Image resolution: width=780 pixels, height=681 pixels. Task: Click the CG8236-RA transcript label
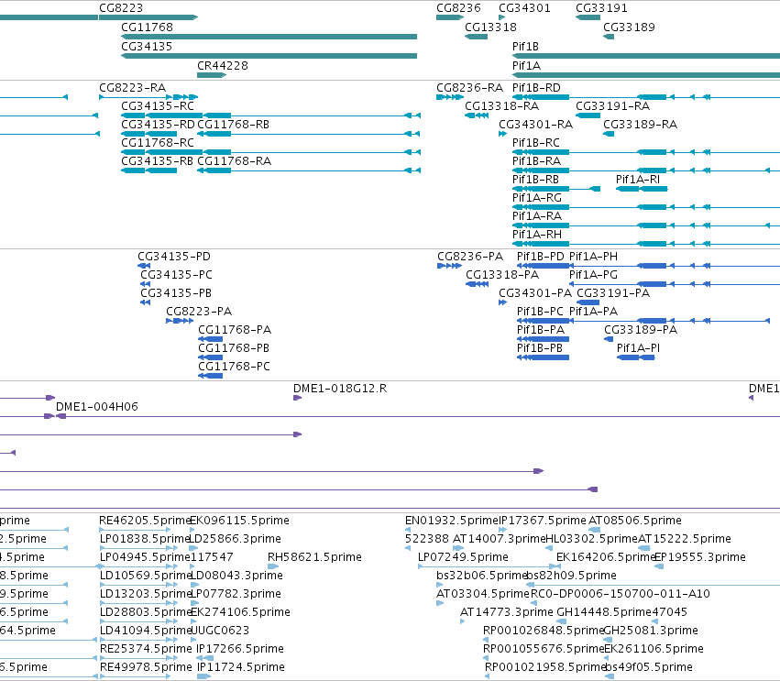click(469, 88)
